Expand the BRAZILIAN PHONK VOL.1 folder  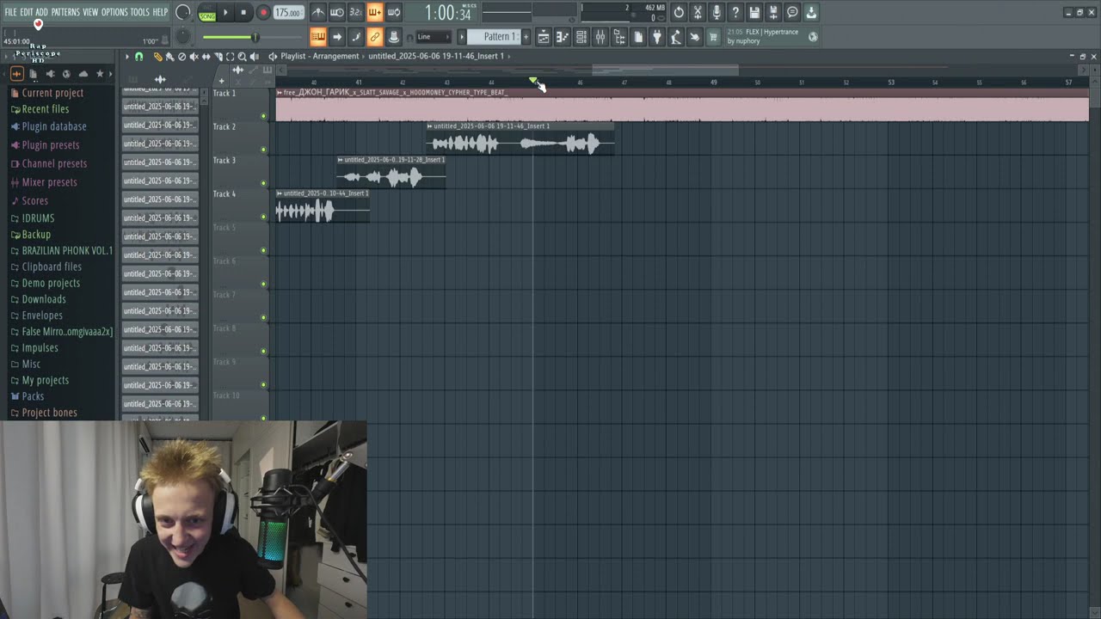[67, 251]
